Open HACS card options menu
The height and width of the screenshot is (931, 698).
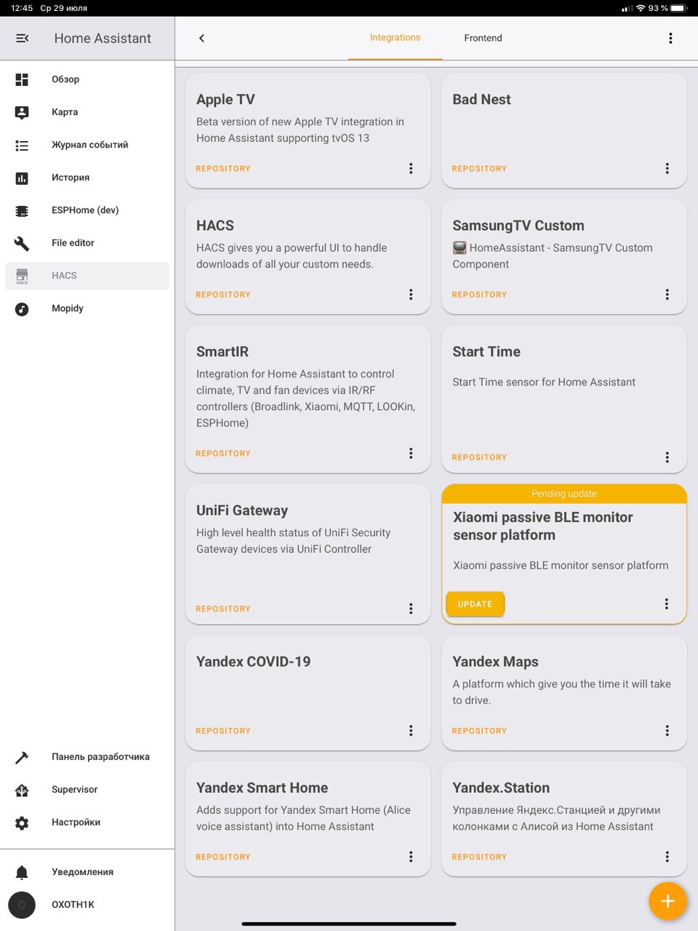pyautogui.click(x=411, y=295)
